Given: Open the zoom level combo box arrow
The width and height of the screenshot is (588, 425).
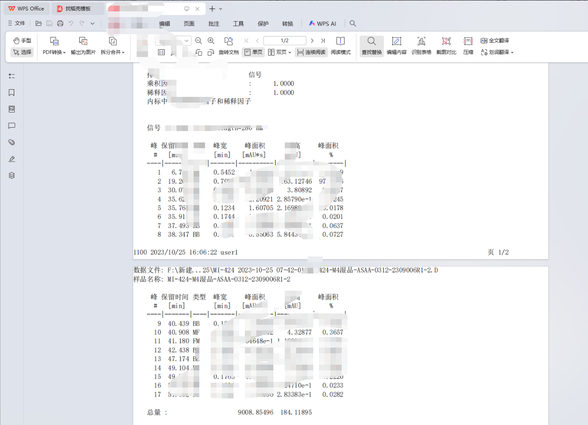Looking at the screenshot, I should click(187, 41).
